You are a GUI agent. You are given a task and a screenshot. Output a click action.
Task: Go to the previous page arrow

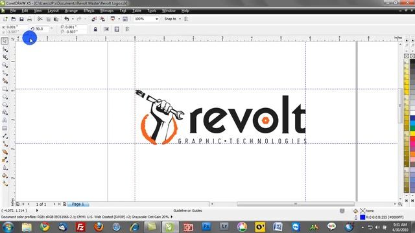[29, 205]
